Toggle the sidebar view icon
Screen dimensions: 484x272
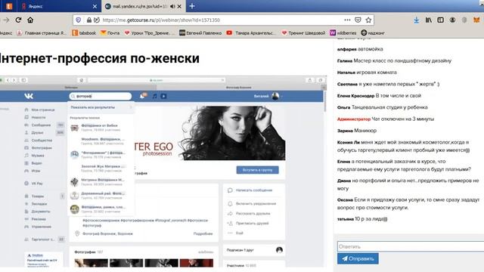pyautogui.click(x=440, y=20)
